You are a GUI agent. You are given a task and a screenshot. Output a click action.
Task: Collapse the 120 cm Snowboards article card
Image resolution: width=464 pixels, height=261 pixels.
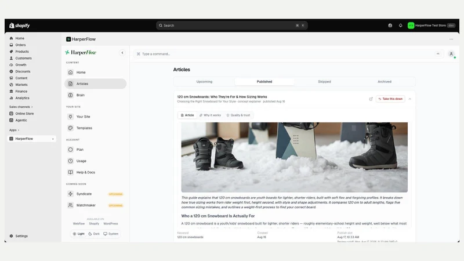pyautogui.click(x=410, y=99)
